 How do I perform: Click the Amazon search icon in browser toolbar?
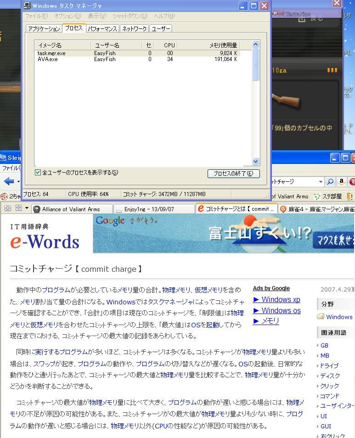click(342, 182)
